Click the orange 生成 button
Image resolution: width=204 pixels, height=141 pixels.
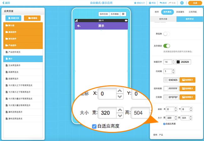pos(195,3)
